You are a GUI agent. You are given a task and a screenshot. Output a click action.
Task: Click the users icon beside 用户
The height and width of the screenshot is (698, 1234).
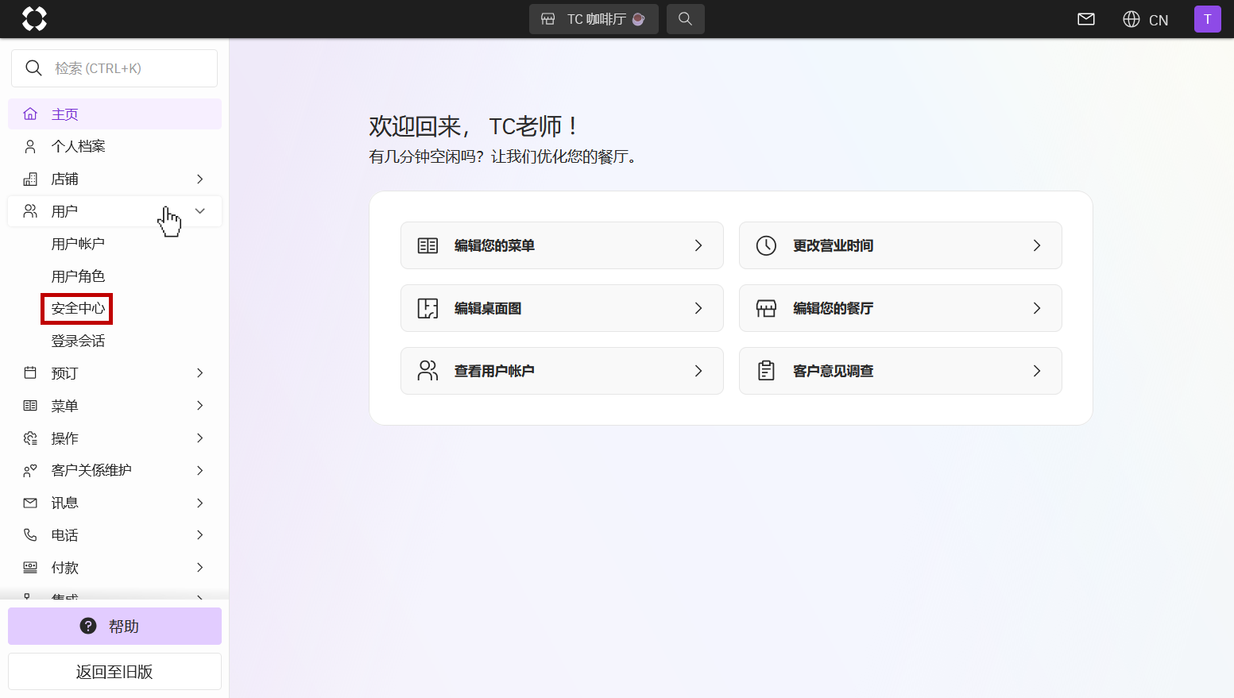pyautogui.click(x=30, y=211)
